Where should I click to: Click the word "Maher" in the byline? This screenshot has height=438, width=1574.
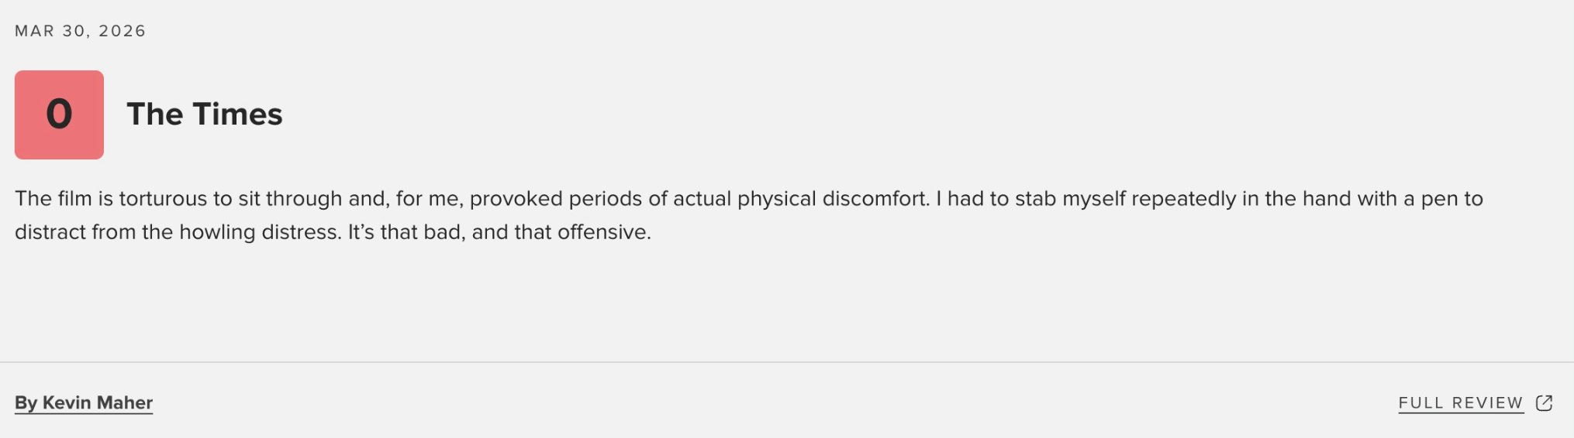click(x=125, y=403)
